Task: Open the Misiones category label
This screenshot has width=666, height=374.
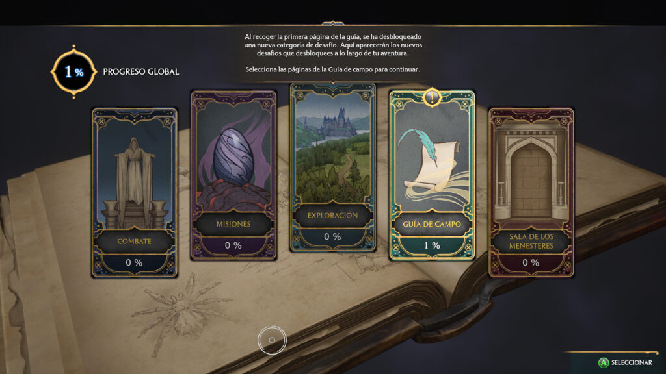Action: (233, 224)
